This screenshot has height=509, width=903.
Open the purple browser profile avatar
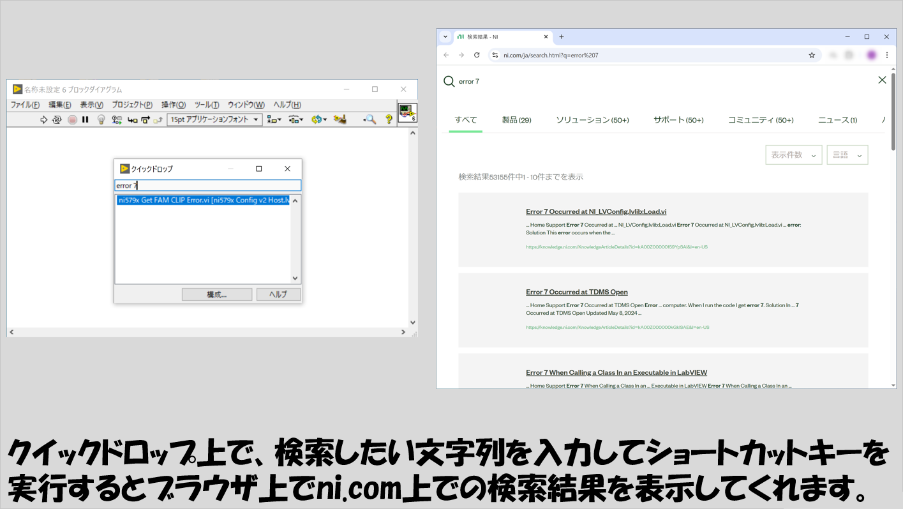click(x=871, y=56)
